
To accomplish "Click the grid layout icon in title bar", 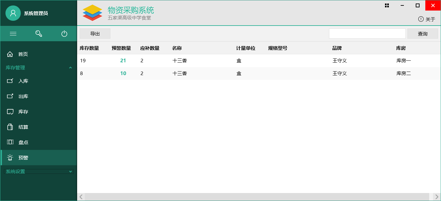I will (x=387, y=5).
